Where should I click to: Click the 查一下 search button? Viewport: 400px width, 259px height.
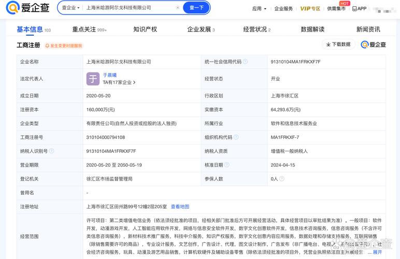tap(196, 8)
